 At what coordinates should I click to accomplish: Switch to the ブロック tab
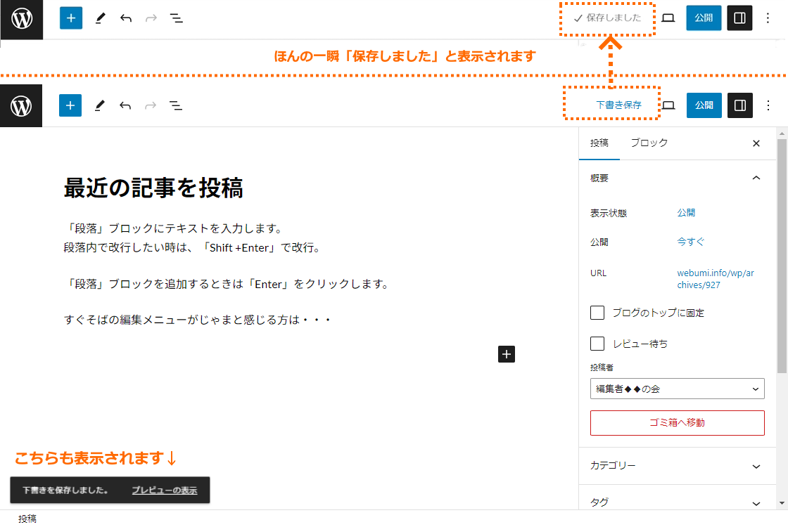649,143
